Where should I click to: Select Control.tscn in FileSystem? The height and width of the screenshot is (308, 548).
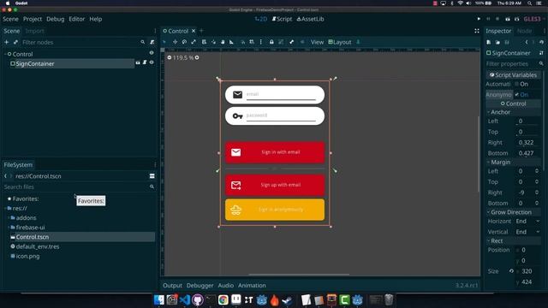(x=82, y=237)
